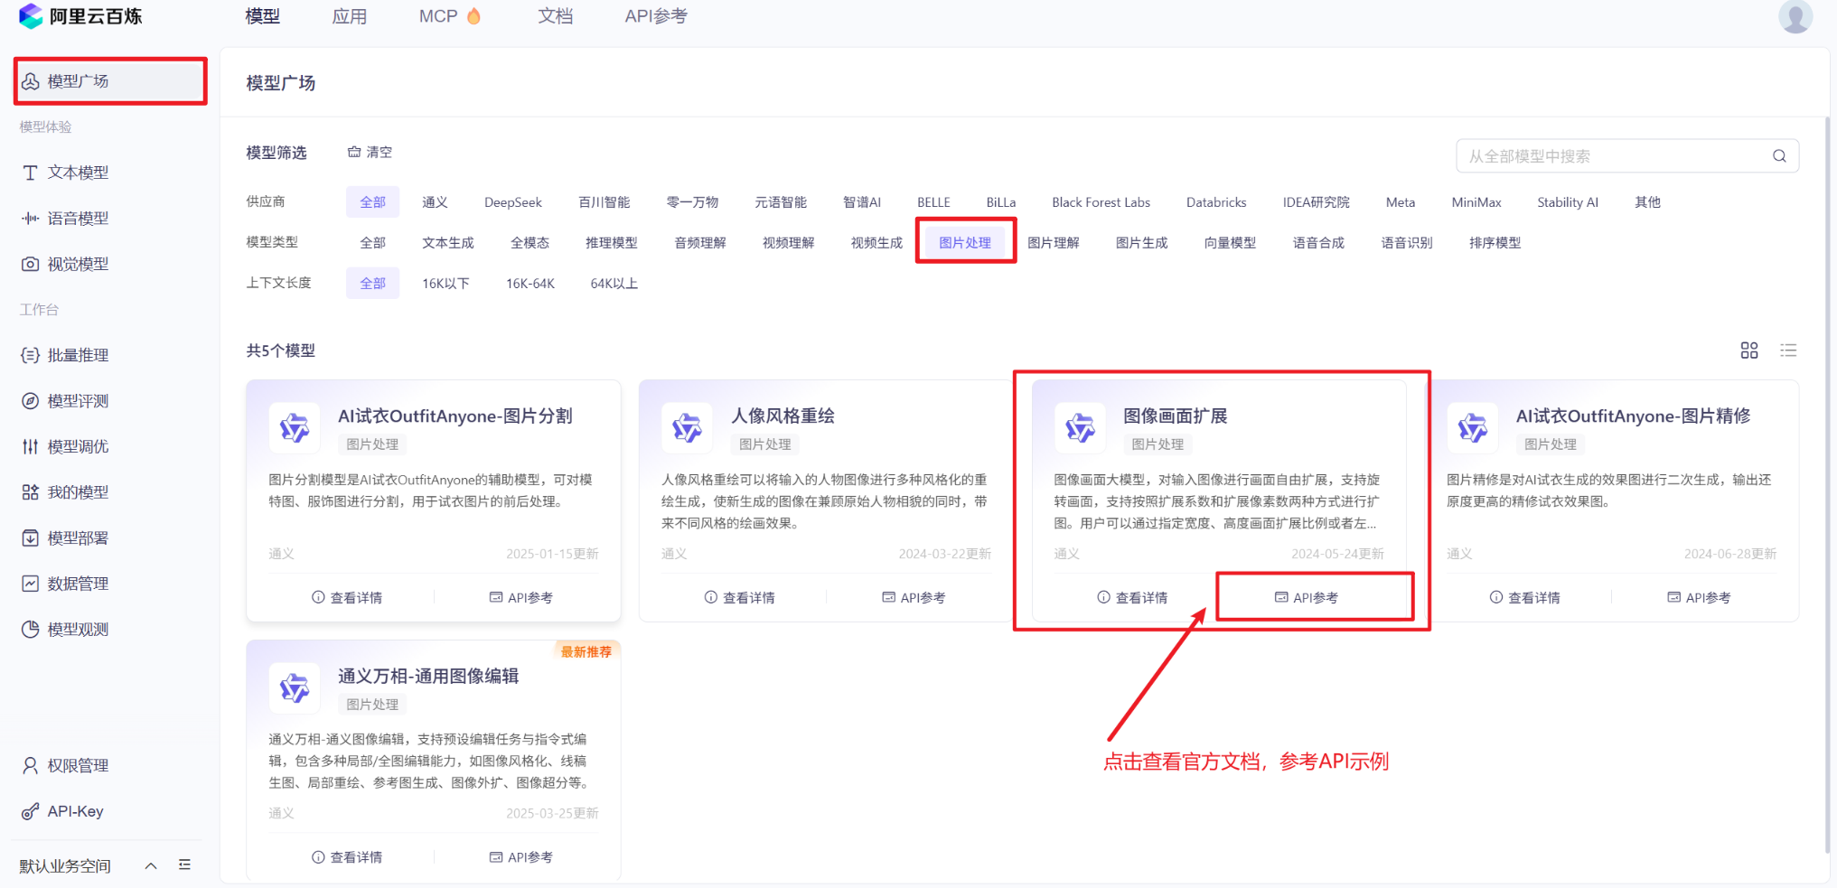The height and width of the screenshot is (888, 1837).
Task: Open the 应用 top tab
Action: tap(350, 16)
